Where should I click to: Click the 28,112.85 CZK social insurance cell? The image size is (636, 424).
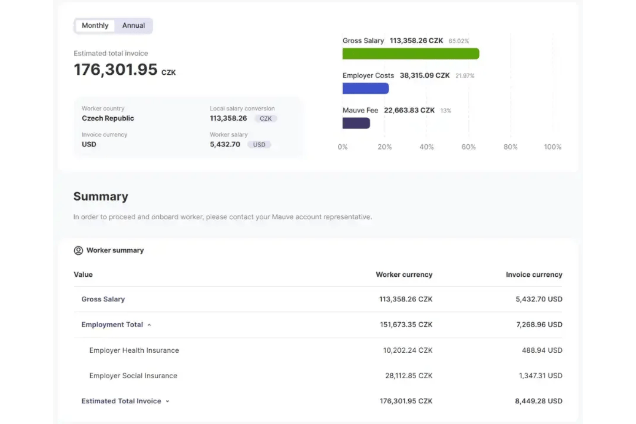tap(409, 375)
